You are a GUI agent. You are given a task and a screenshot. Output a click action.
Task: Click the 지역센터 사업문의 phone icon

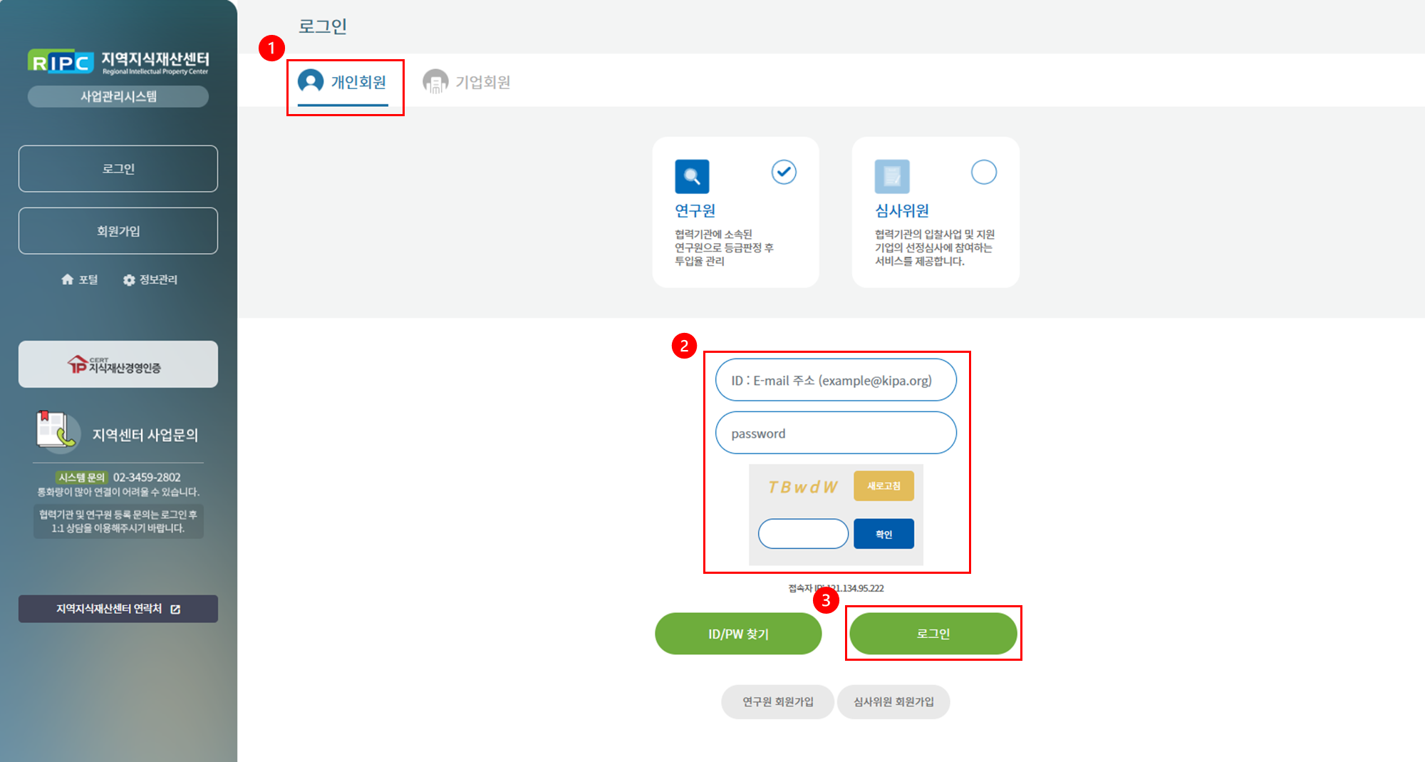(57, 432)
